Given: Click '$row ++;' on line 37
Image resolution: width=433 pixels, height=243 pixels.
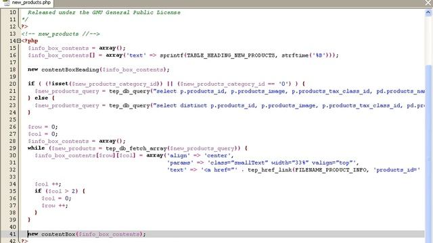Looking at the screenshot, I should pyautogui.click(x=55, y=206).
